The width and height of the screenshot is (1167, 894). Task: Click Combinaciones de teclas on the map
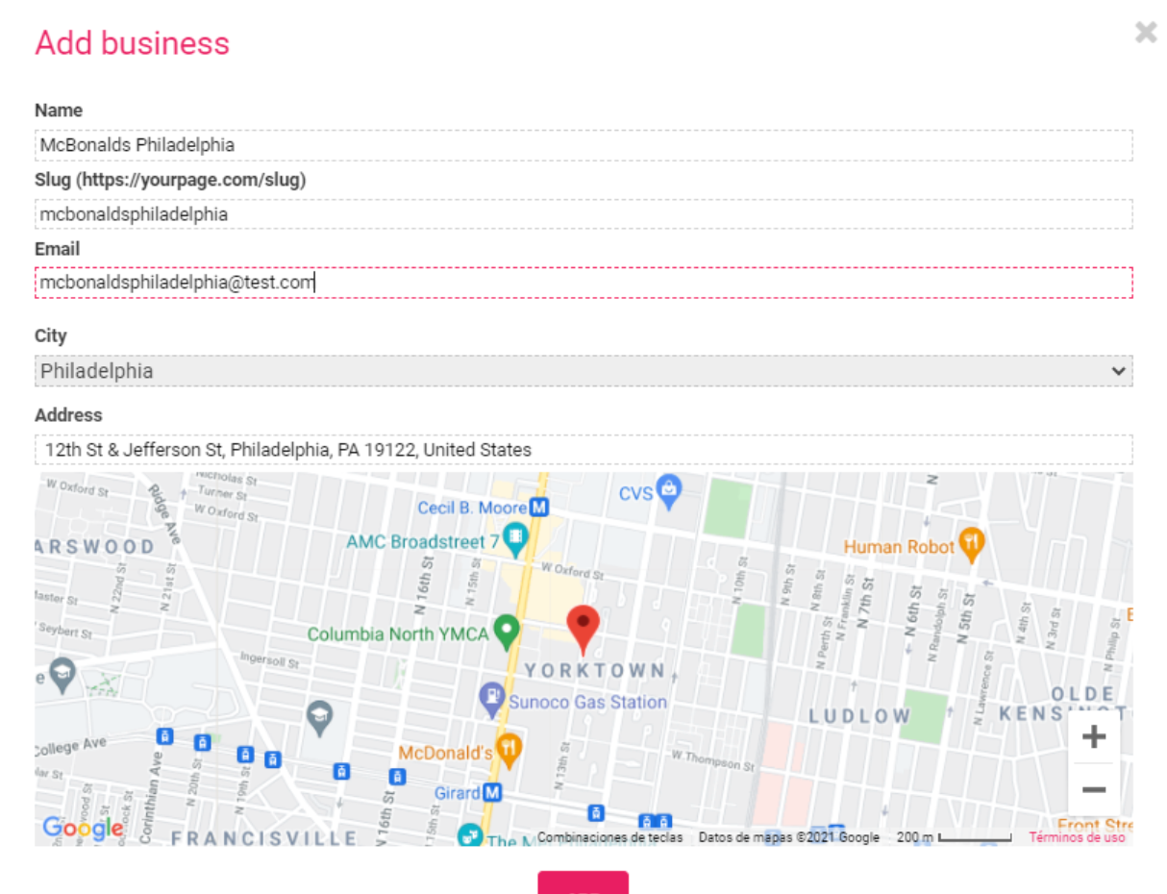[610, 837]
